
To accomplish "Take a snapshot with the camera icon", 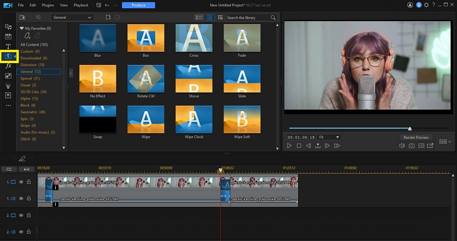I will tap(411, 146).
